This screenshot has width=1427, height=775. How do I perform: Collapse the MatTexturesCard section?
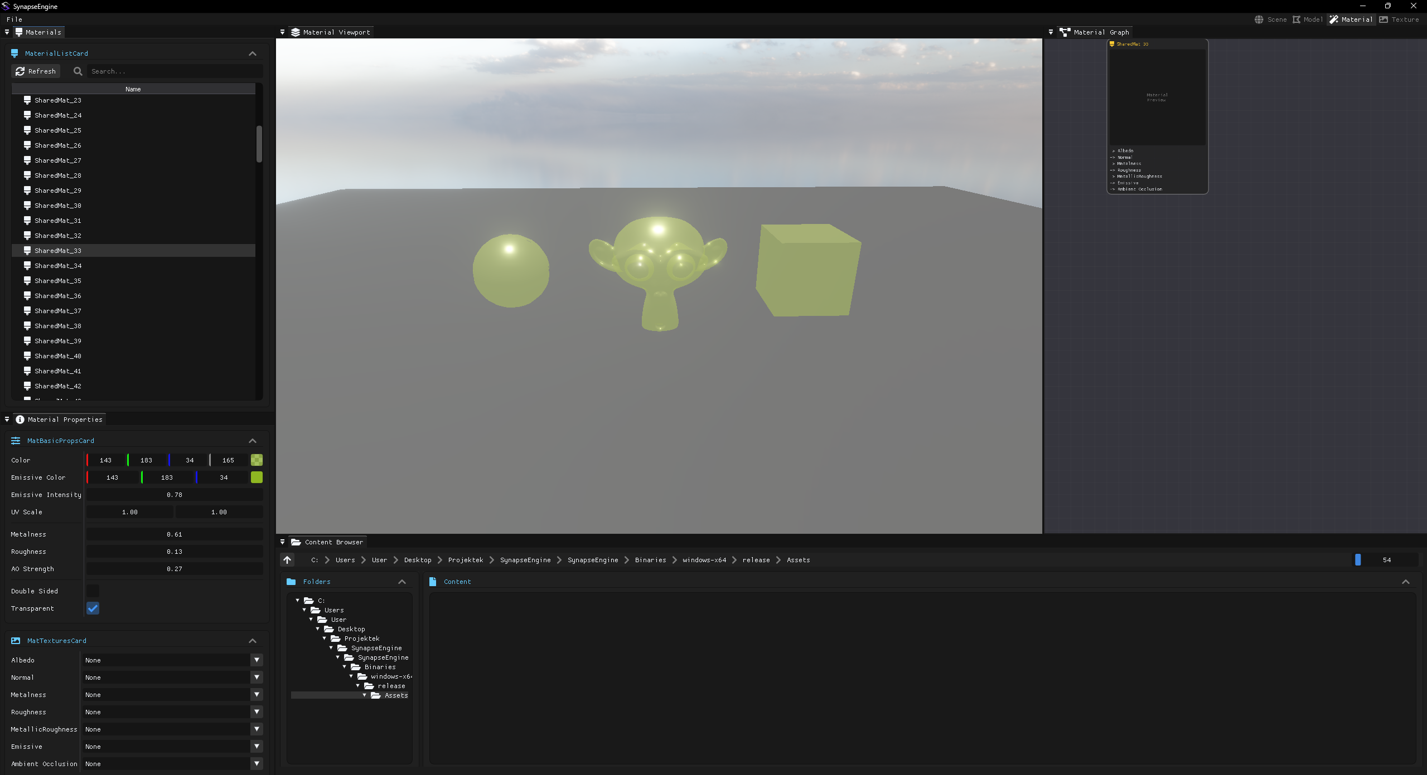pyautogui.click(x=253, y=641)
